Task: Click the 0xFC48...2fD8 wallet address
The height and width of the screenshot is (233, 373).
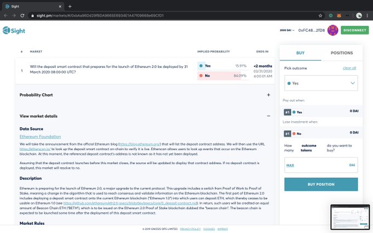Action: 312,30
